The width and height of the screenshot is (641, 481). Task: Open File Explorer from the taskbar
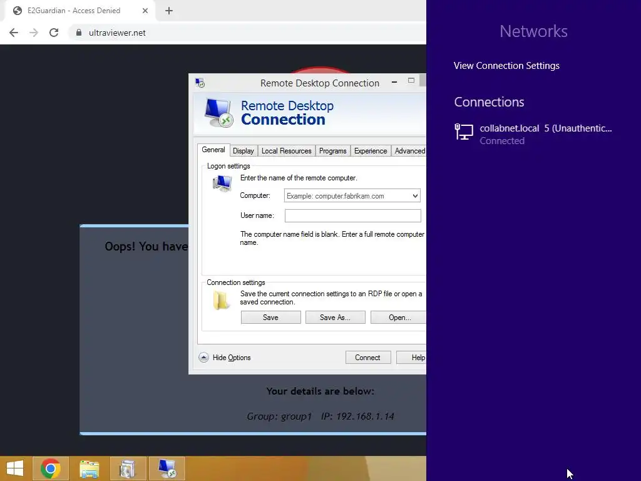pos(89,468)
